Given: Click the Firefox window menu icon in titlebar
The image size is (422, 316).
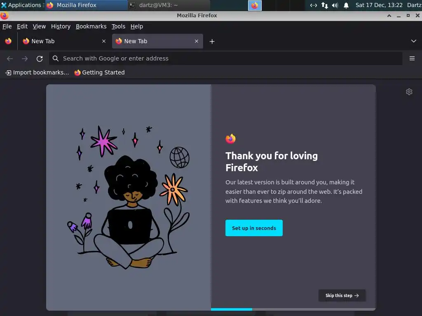Looking at the screenshot, I should pos(4,16).
